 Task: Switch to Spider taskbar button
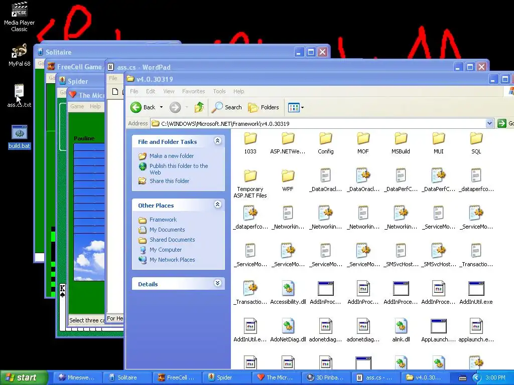[226, 377]
